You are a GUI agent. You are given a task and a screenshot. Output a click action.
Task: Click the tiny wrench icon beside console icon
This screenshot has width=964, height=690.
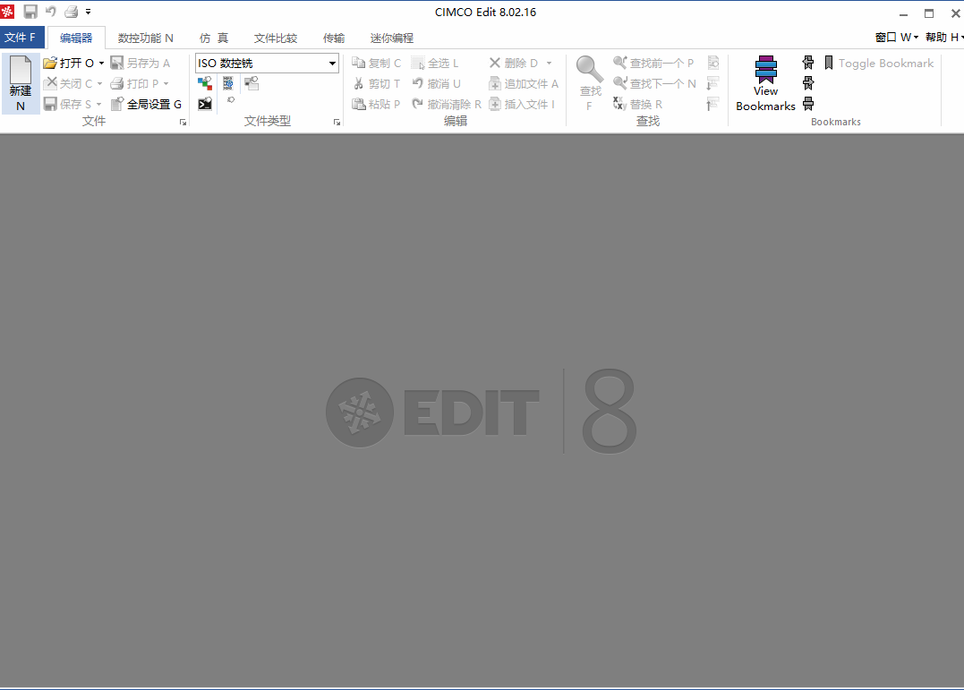click(231, 99)
